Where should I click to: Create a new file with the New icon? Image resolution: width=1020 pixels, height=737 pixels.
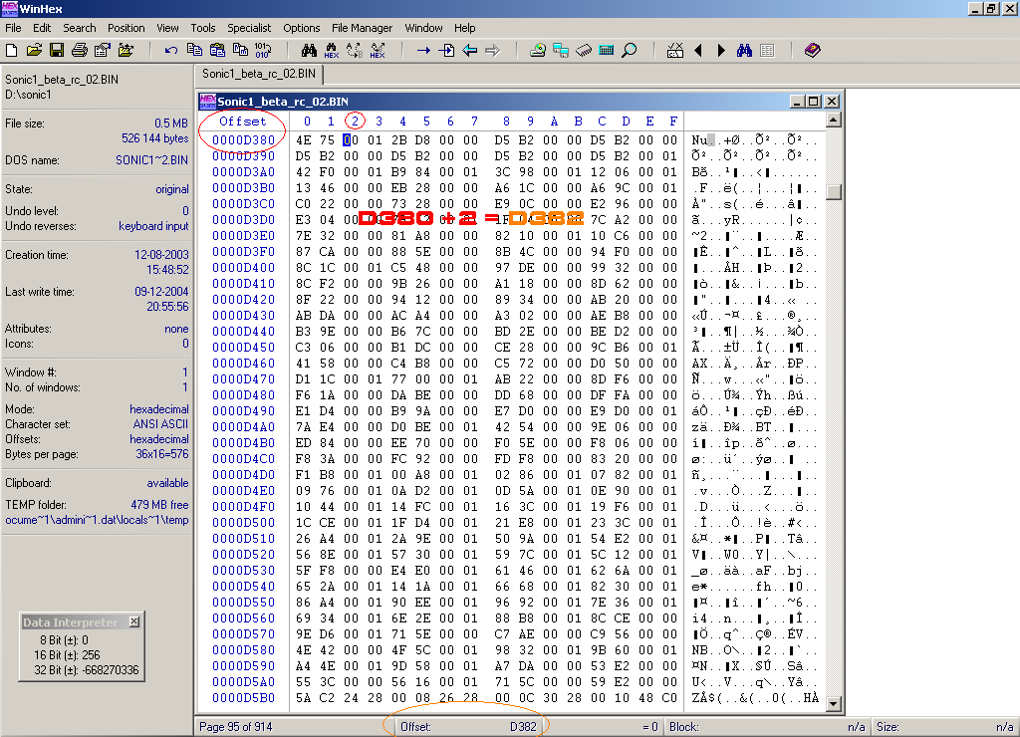tap(12, 50)
